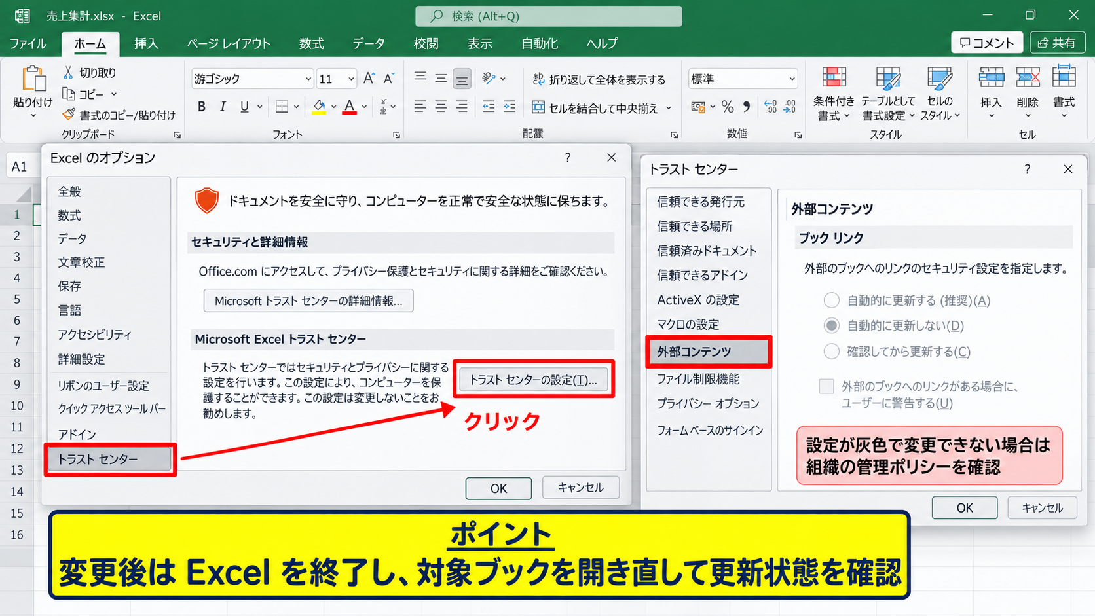Open the number format dropdown (標準)
1095x616 pixels.
tap(792, 79)
